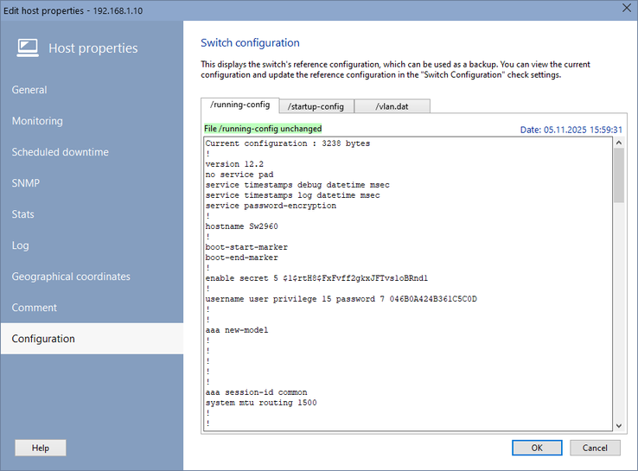Click the 'service password-encryption' line

coord(271,206)
